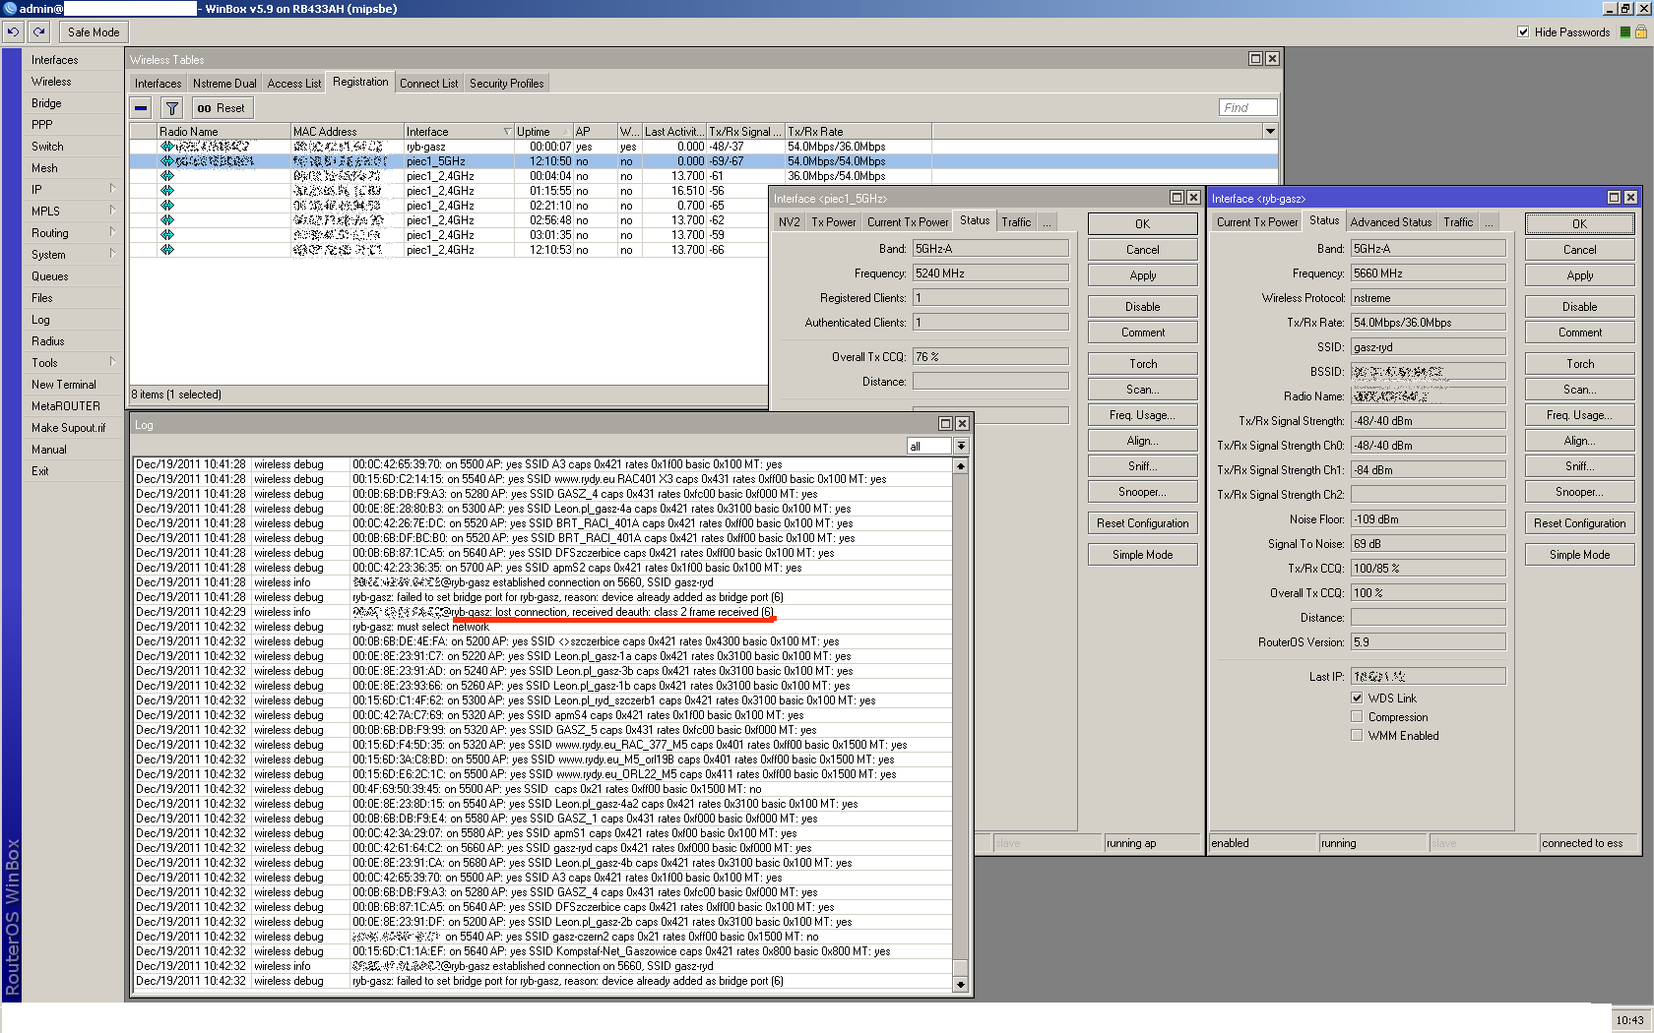This screenshot has width=1654, height=1033.
Task: Click Reset Configuration in ryb-gasz window
Action: 1579,523
